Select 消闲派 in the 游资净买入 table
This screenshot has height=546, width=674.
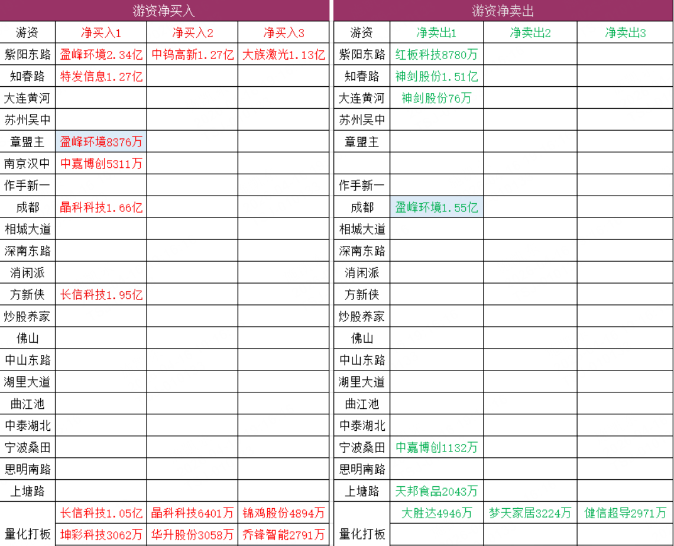(28, 273)
